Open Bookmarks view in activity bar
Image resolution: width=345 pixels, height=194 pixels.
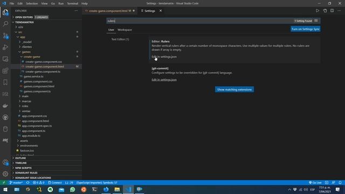pyautogui.click(x=5, y=82)
